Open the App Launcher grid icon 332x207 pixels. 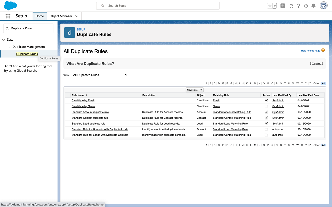point(8,16)
